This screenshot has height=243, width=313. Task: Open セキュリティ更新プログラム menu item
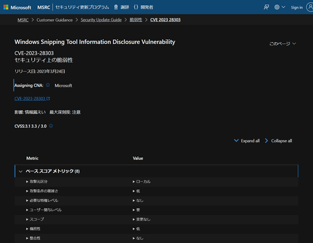coord(82,7)
